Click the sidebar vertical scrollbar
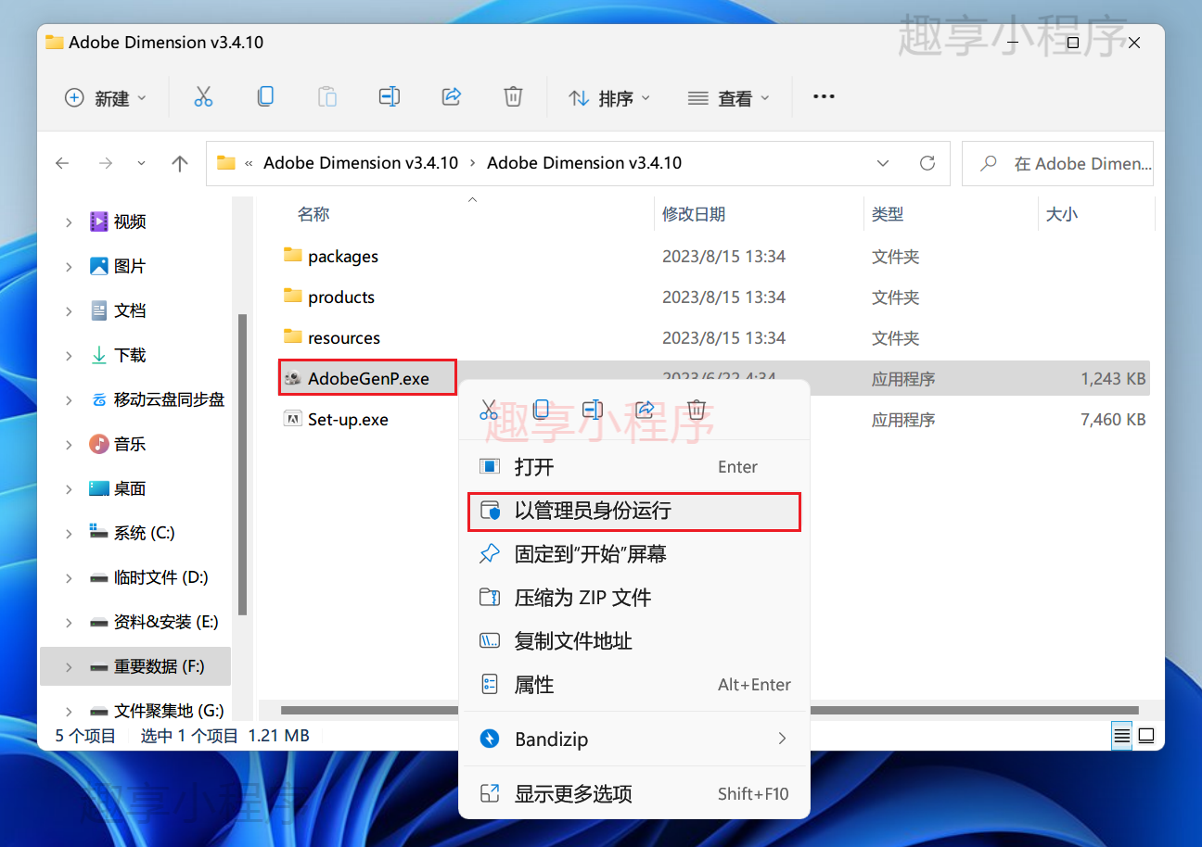The image size is (1202, 847). tap(243, 463)
